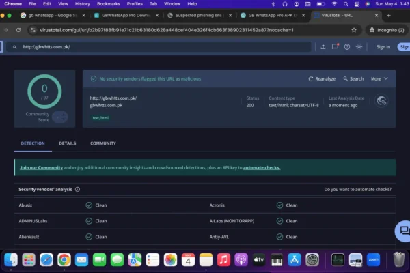Click the Community Score vote toggle
410x273 pixels.
(60, 117)
